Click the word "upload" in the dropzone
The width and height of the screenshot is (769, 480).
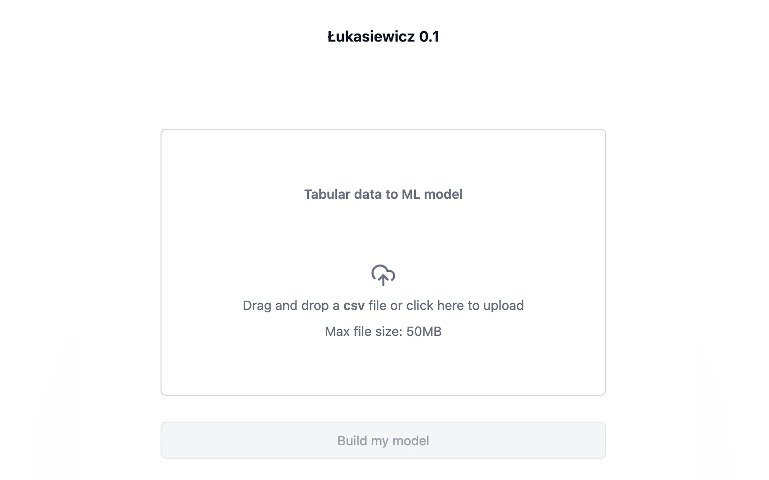pos(503,306)
